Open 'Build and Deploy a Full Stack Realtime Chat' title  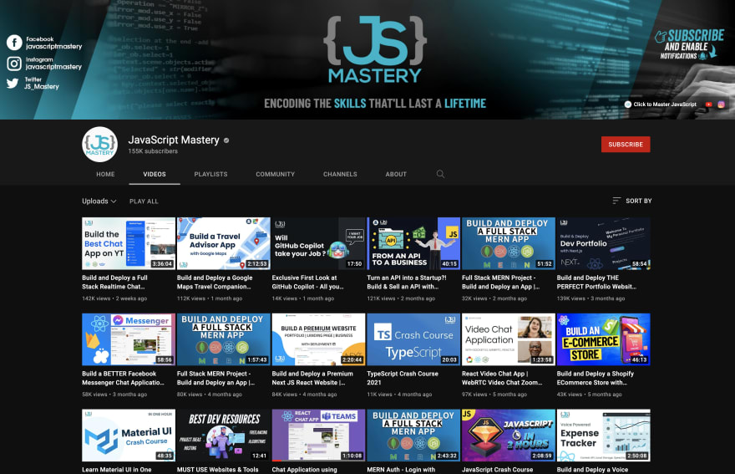click(x=115, y=282)
